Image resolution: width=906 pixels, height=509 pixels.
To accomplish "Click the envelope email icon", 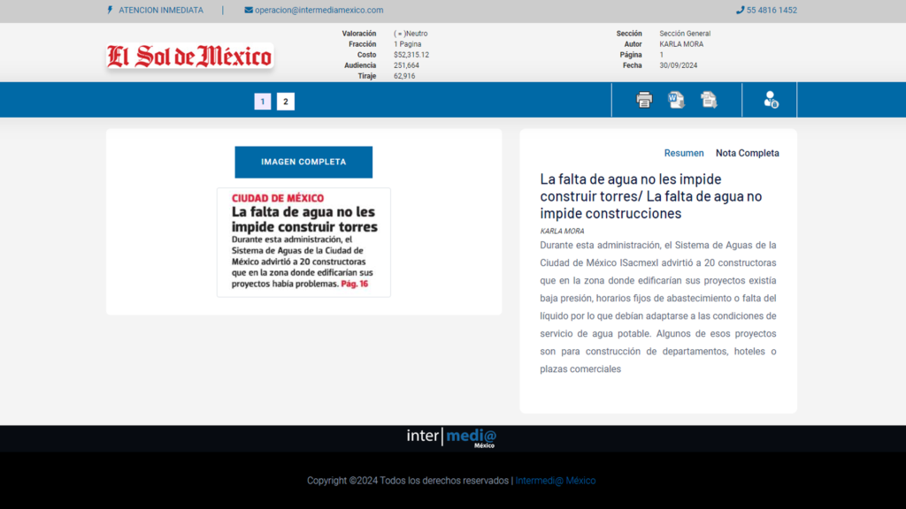I will [249, 10].
